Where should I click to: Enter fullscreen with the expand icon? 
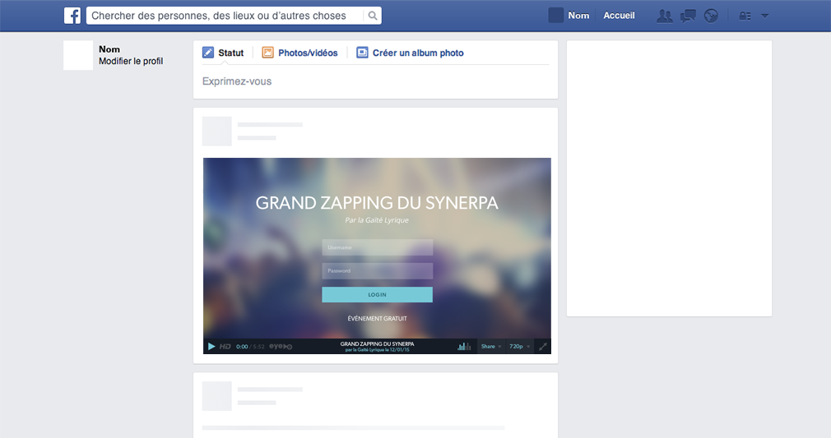pyautogui.click(x=543, y=347)
